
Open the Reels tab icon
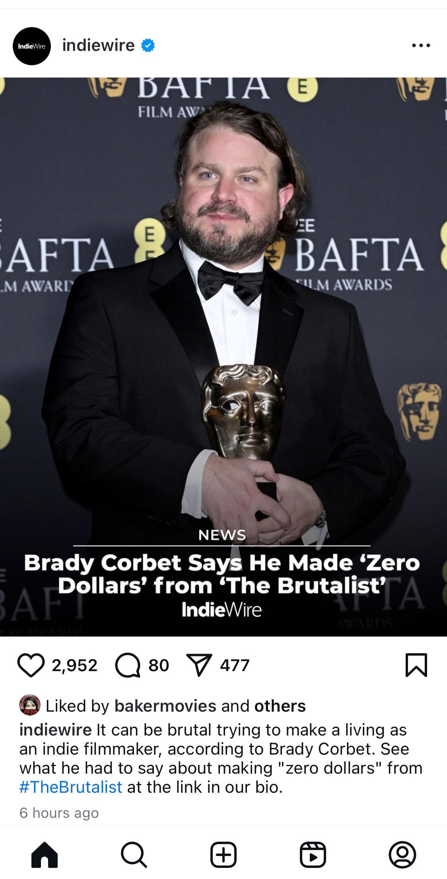coord(313,854)
